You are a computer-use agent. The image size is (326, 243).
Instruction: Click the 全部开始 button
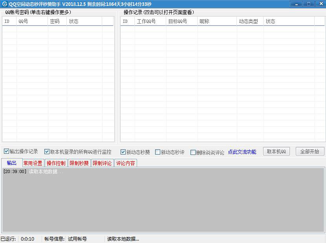pos(310,152)
